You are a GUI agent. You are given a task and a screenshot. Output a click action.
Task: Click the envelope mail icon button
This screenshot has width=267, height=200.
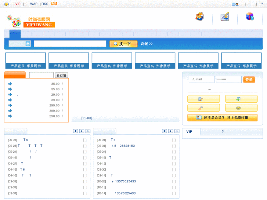[x=241, y=108]
